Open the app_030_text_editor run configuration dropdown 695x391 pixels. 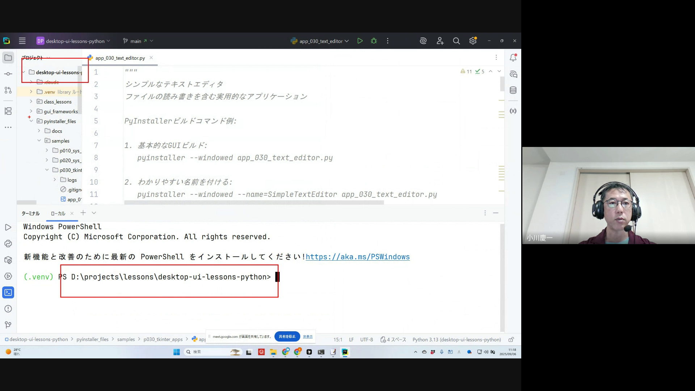coord(320,41)
